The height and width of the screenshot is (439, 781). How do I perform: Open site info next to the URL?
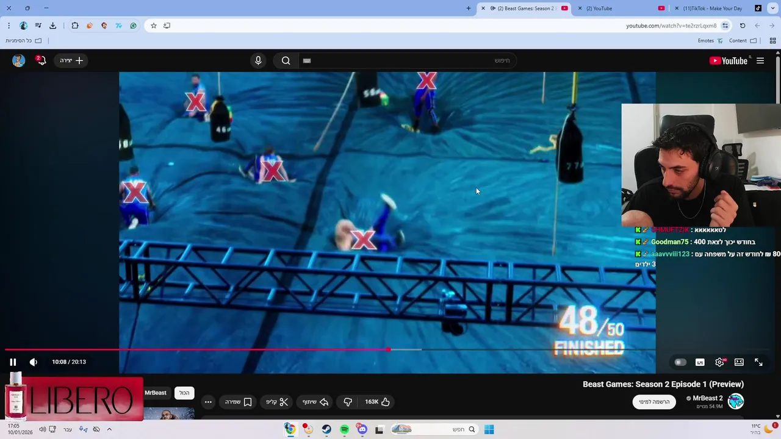click(x=725, y=26)
